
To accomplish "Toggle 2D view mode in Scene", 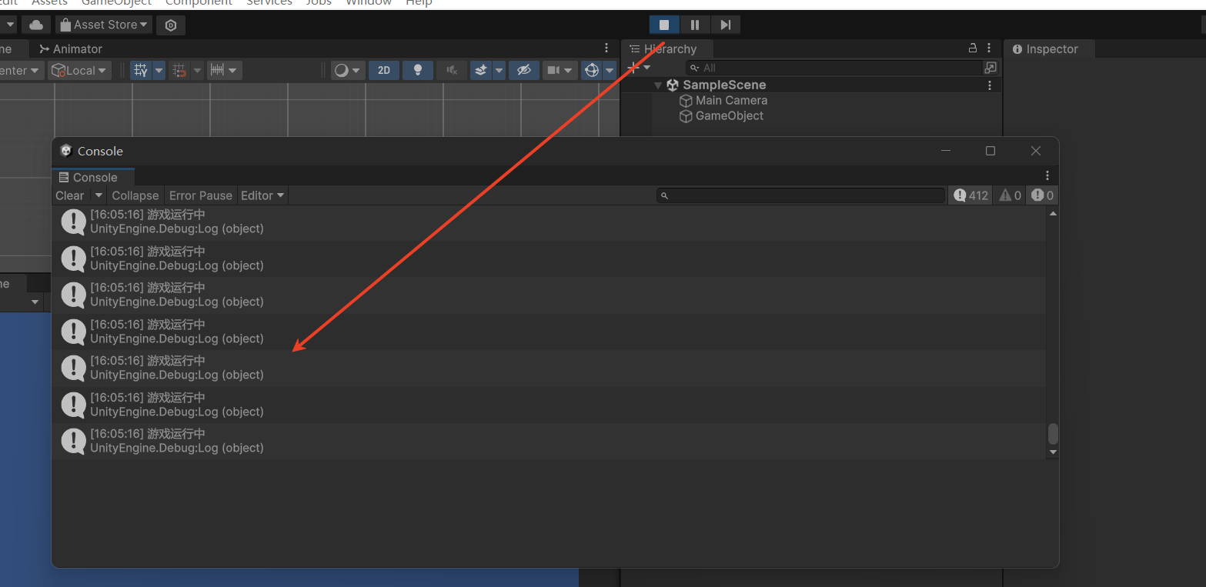I will (384, 70).
